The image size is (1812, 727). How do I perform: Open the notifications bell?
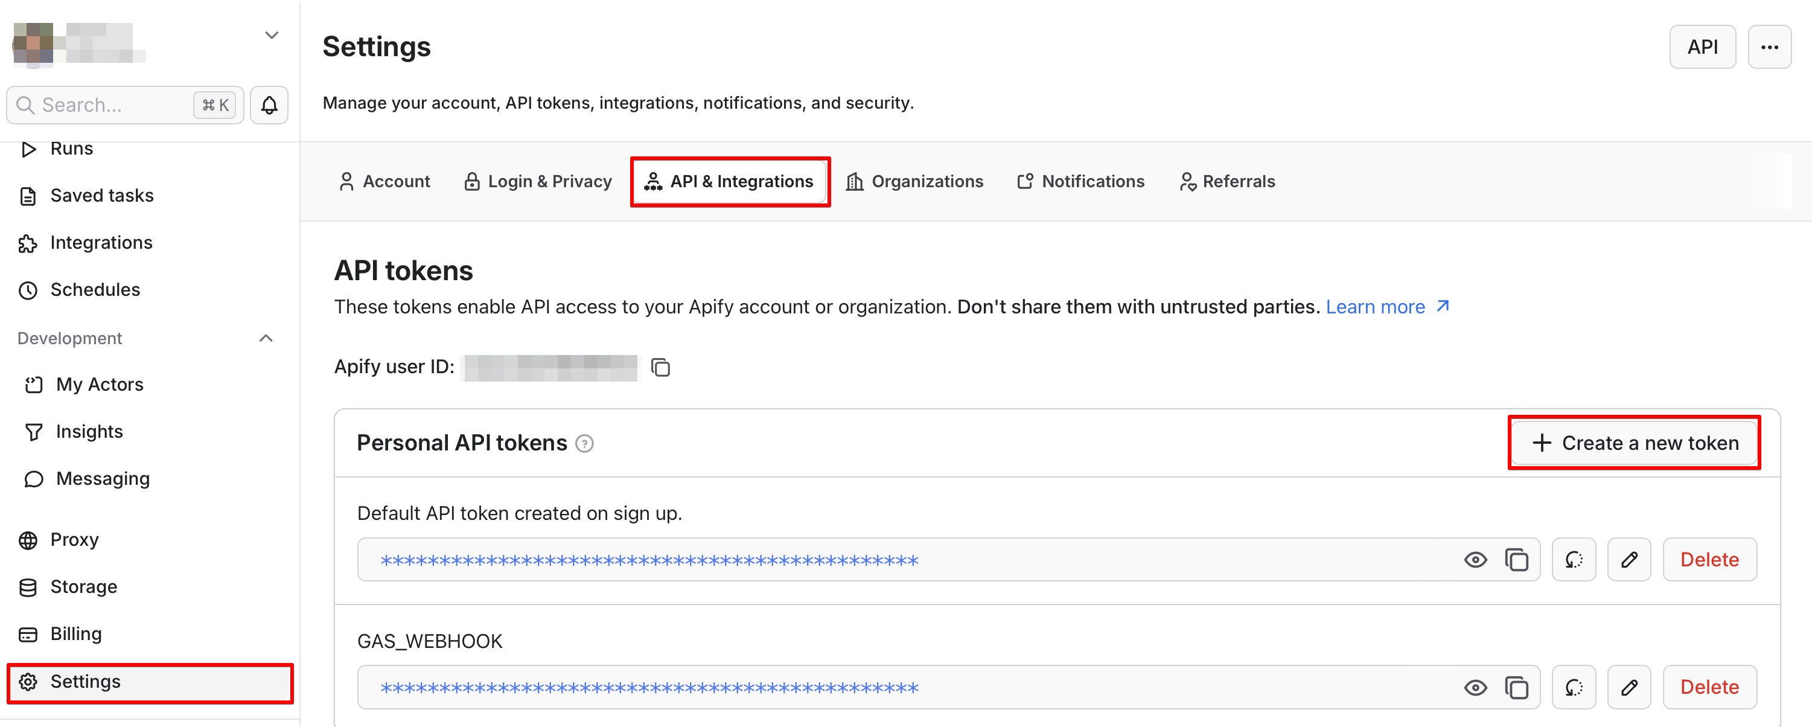(x=269, y=106)
